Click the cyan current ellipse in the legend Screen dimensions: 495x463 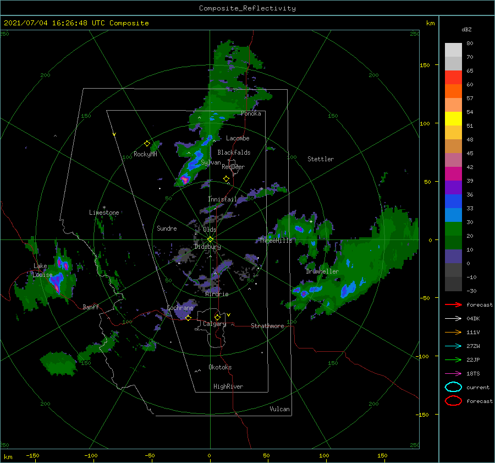(x=453, y=387)
